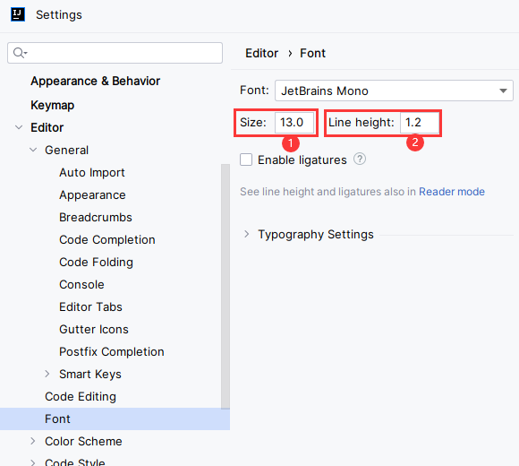Click the search magnifier icon

[19, 53]
